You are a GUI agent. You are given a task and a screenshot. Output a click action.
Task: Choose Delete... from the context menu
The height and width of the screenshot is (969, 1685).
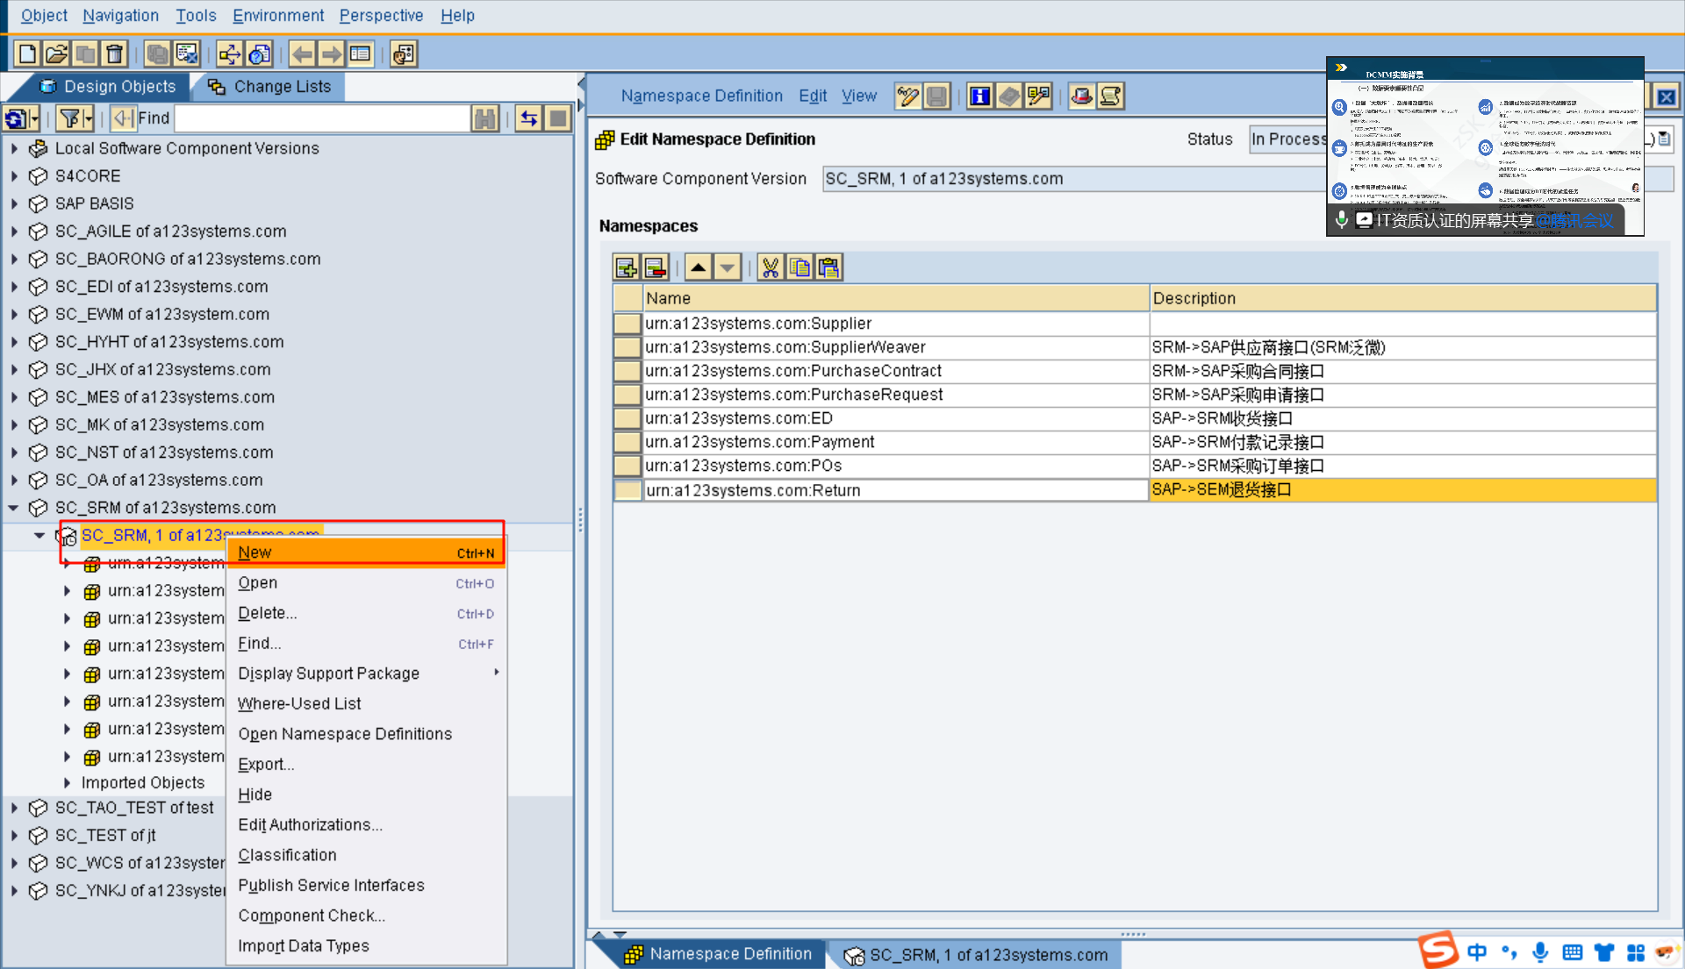pos(366,613)
